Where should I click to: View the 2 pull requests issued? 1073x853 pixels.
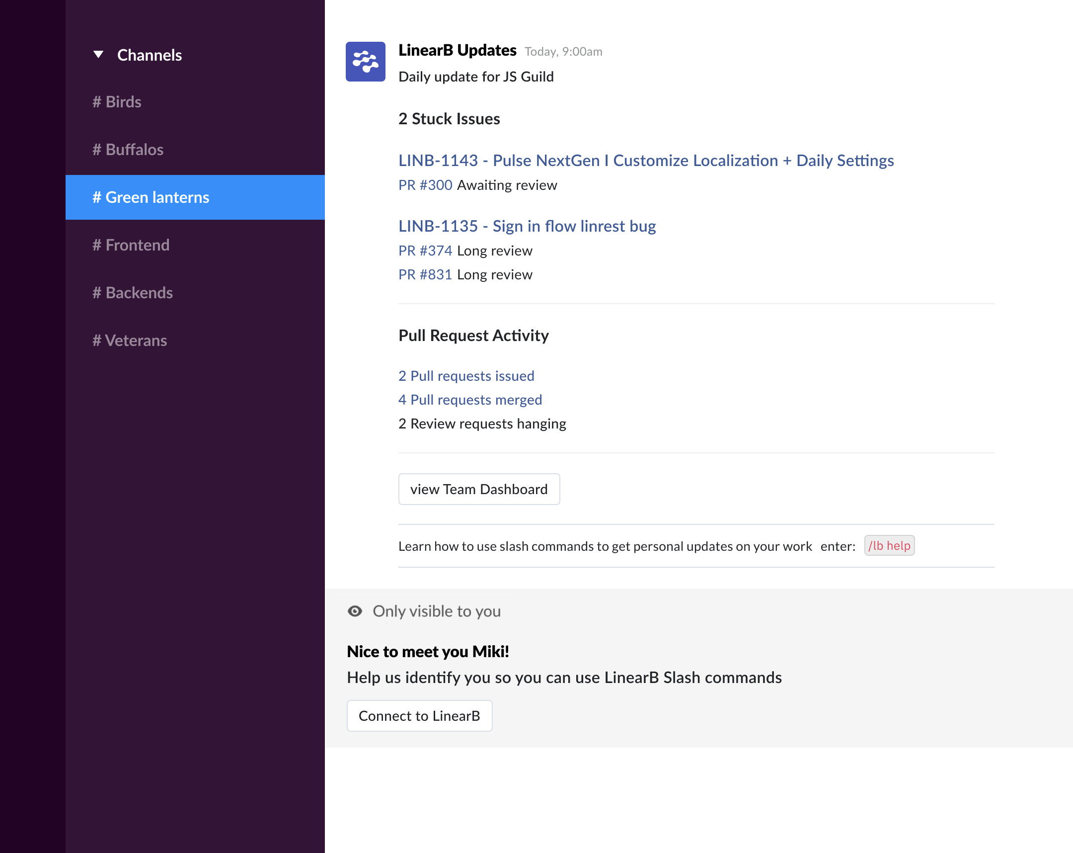coord(466,375)
